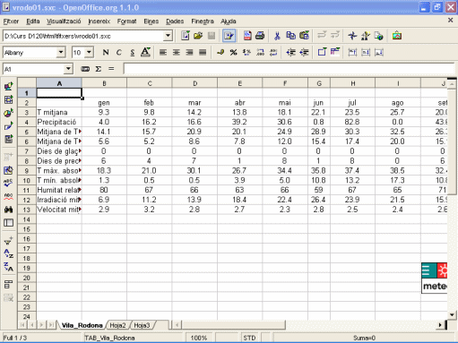
Task: Open borders toolbar icon
Action: pyautogui.click(x=322, y=53)
